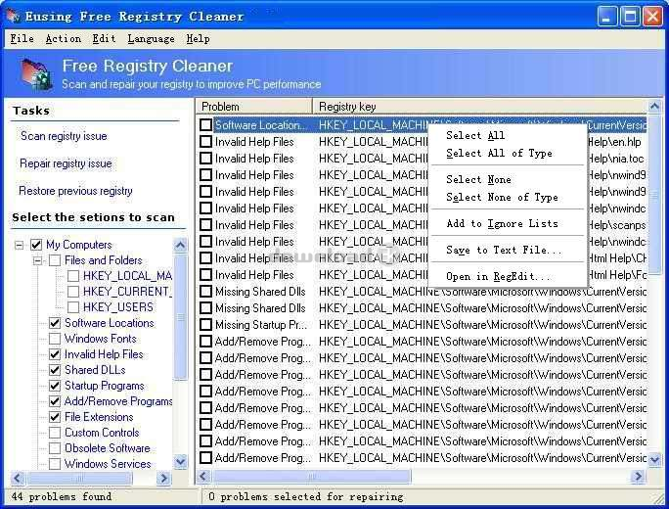Tick the Missing Startup Pr... row checkbox

click(x=206, y=325)
